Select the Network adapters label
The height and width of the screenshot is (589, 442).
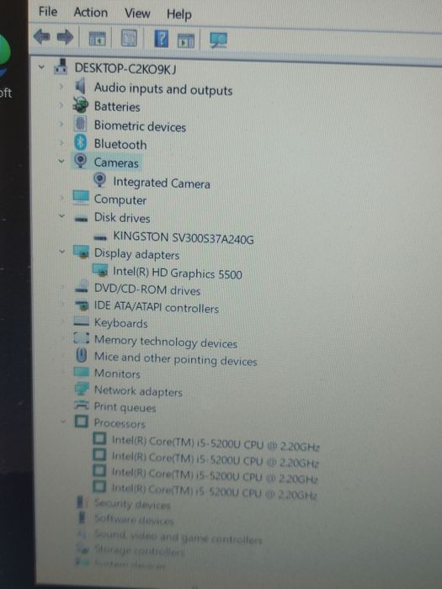pos(138,391)
